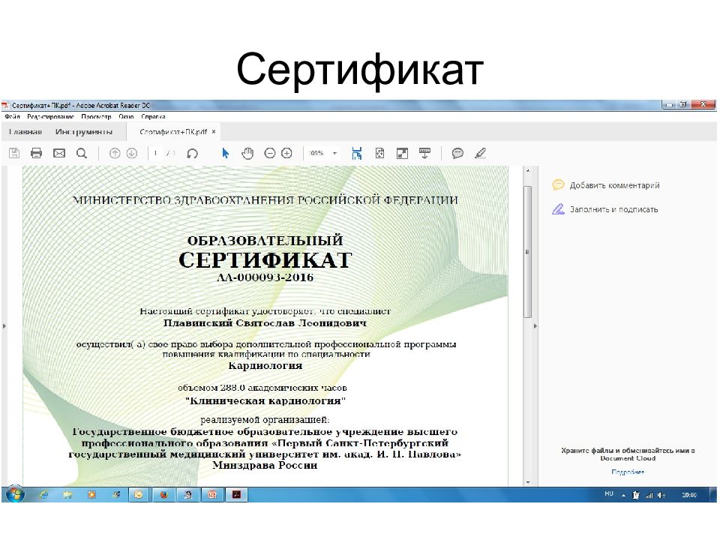Expand the left navigation pane arrow
The height and width of the screenshot is (540, 720).
[x=4, y=326]
